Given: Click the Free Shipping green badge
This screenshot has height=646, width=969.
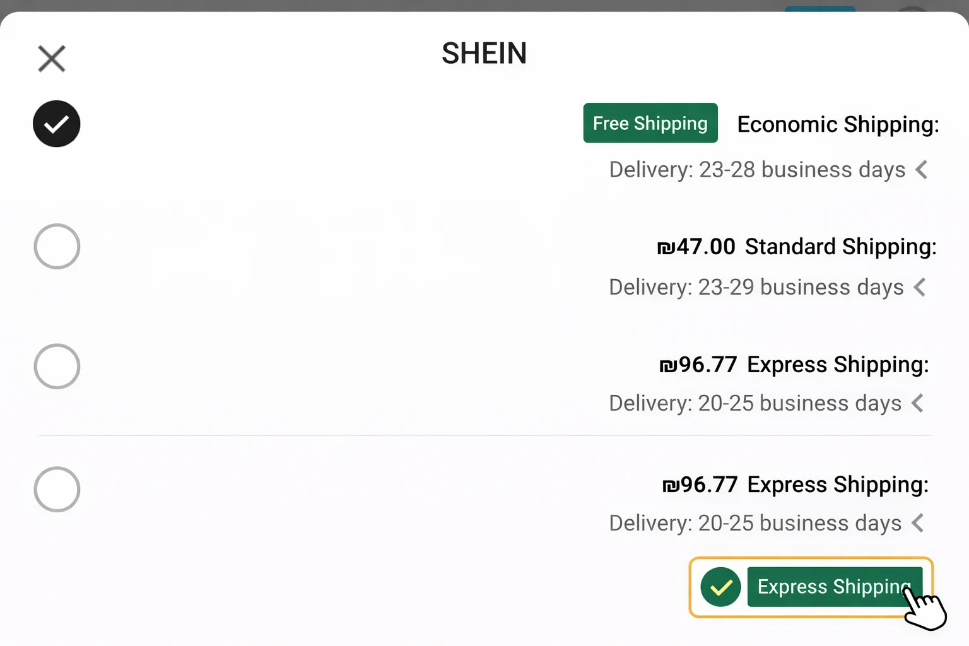Looking at the screenshot, I should tap(650, 123).
